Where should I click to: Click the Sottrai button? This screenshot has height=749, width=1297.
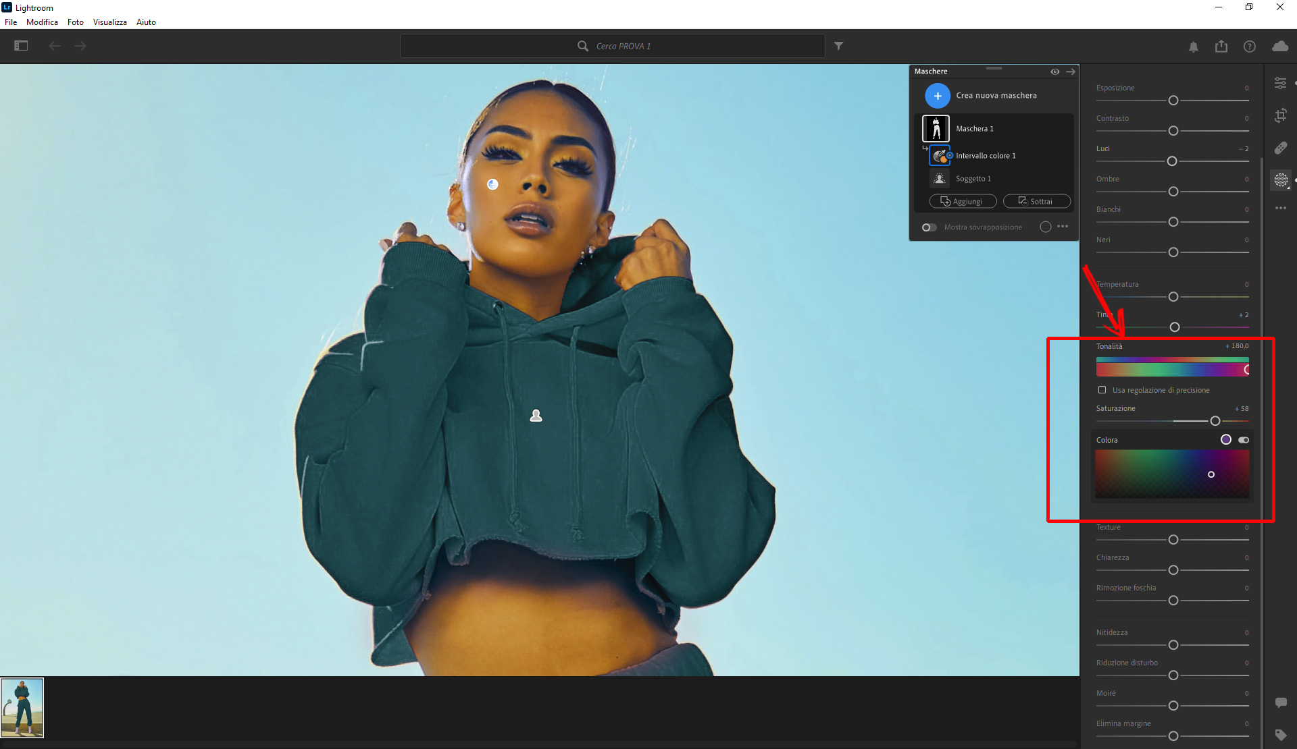1036,201
